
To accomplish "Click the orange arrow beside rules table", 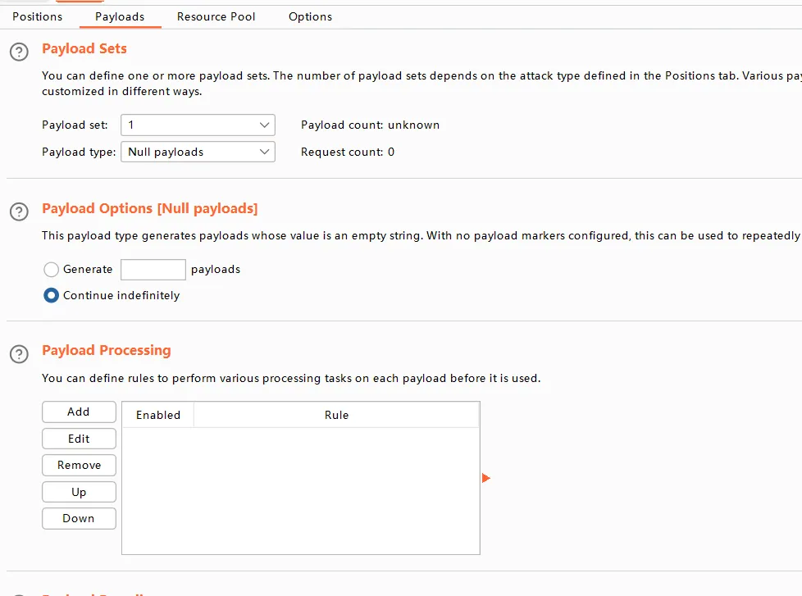I will pyautogui.click(x=485, y=478).
